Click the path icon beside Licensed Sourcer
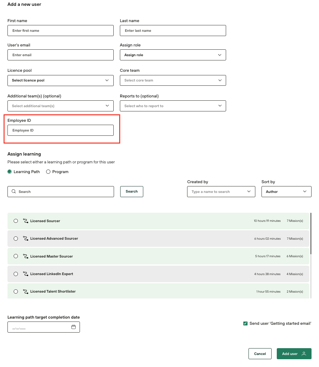319x367 pixels. (x=25, y=221)
